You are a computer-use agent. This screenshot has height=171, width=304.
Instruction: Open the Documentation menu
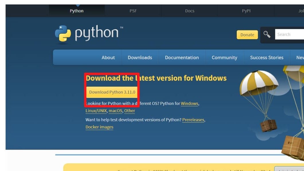[182, 57]
